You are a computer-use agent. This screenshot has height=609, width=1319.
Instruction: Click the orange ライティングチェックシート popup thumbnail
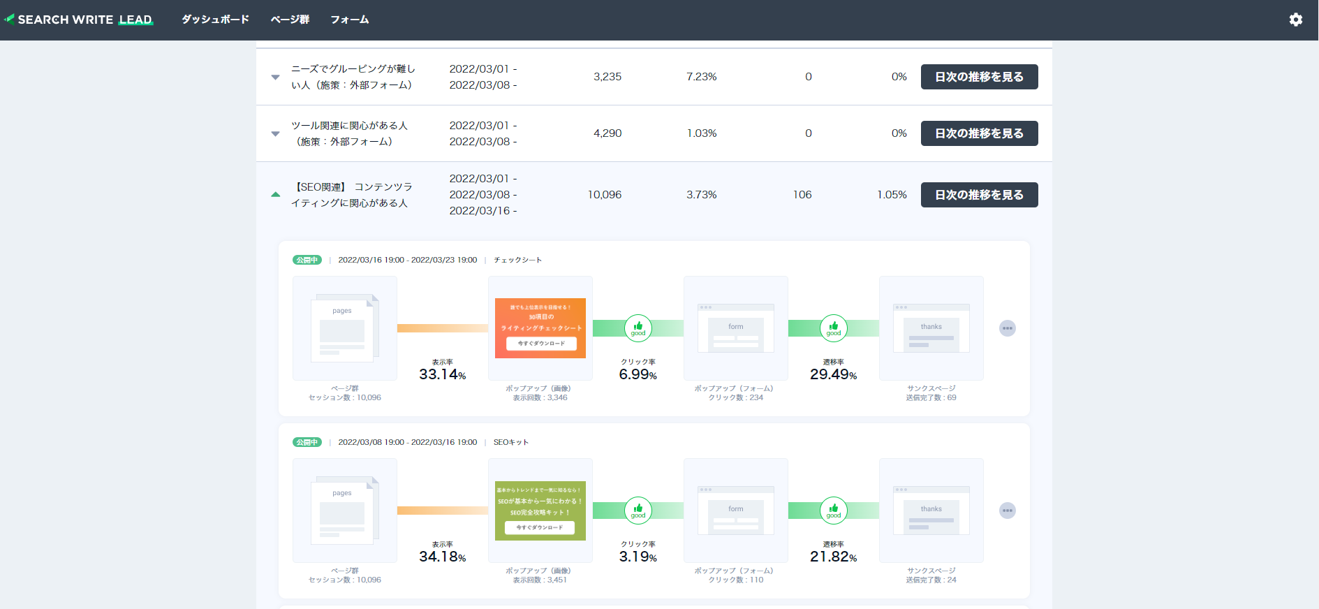(540, 328)
